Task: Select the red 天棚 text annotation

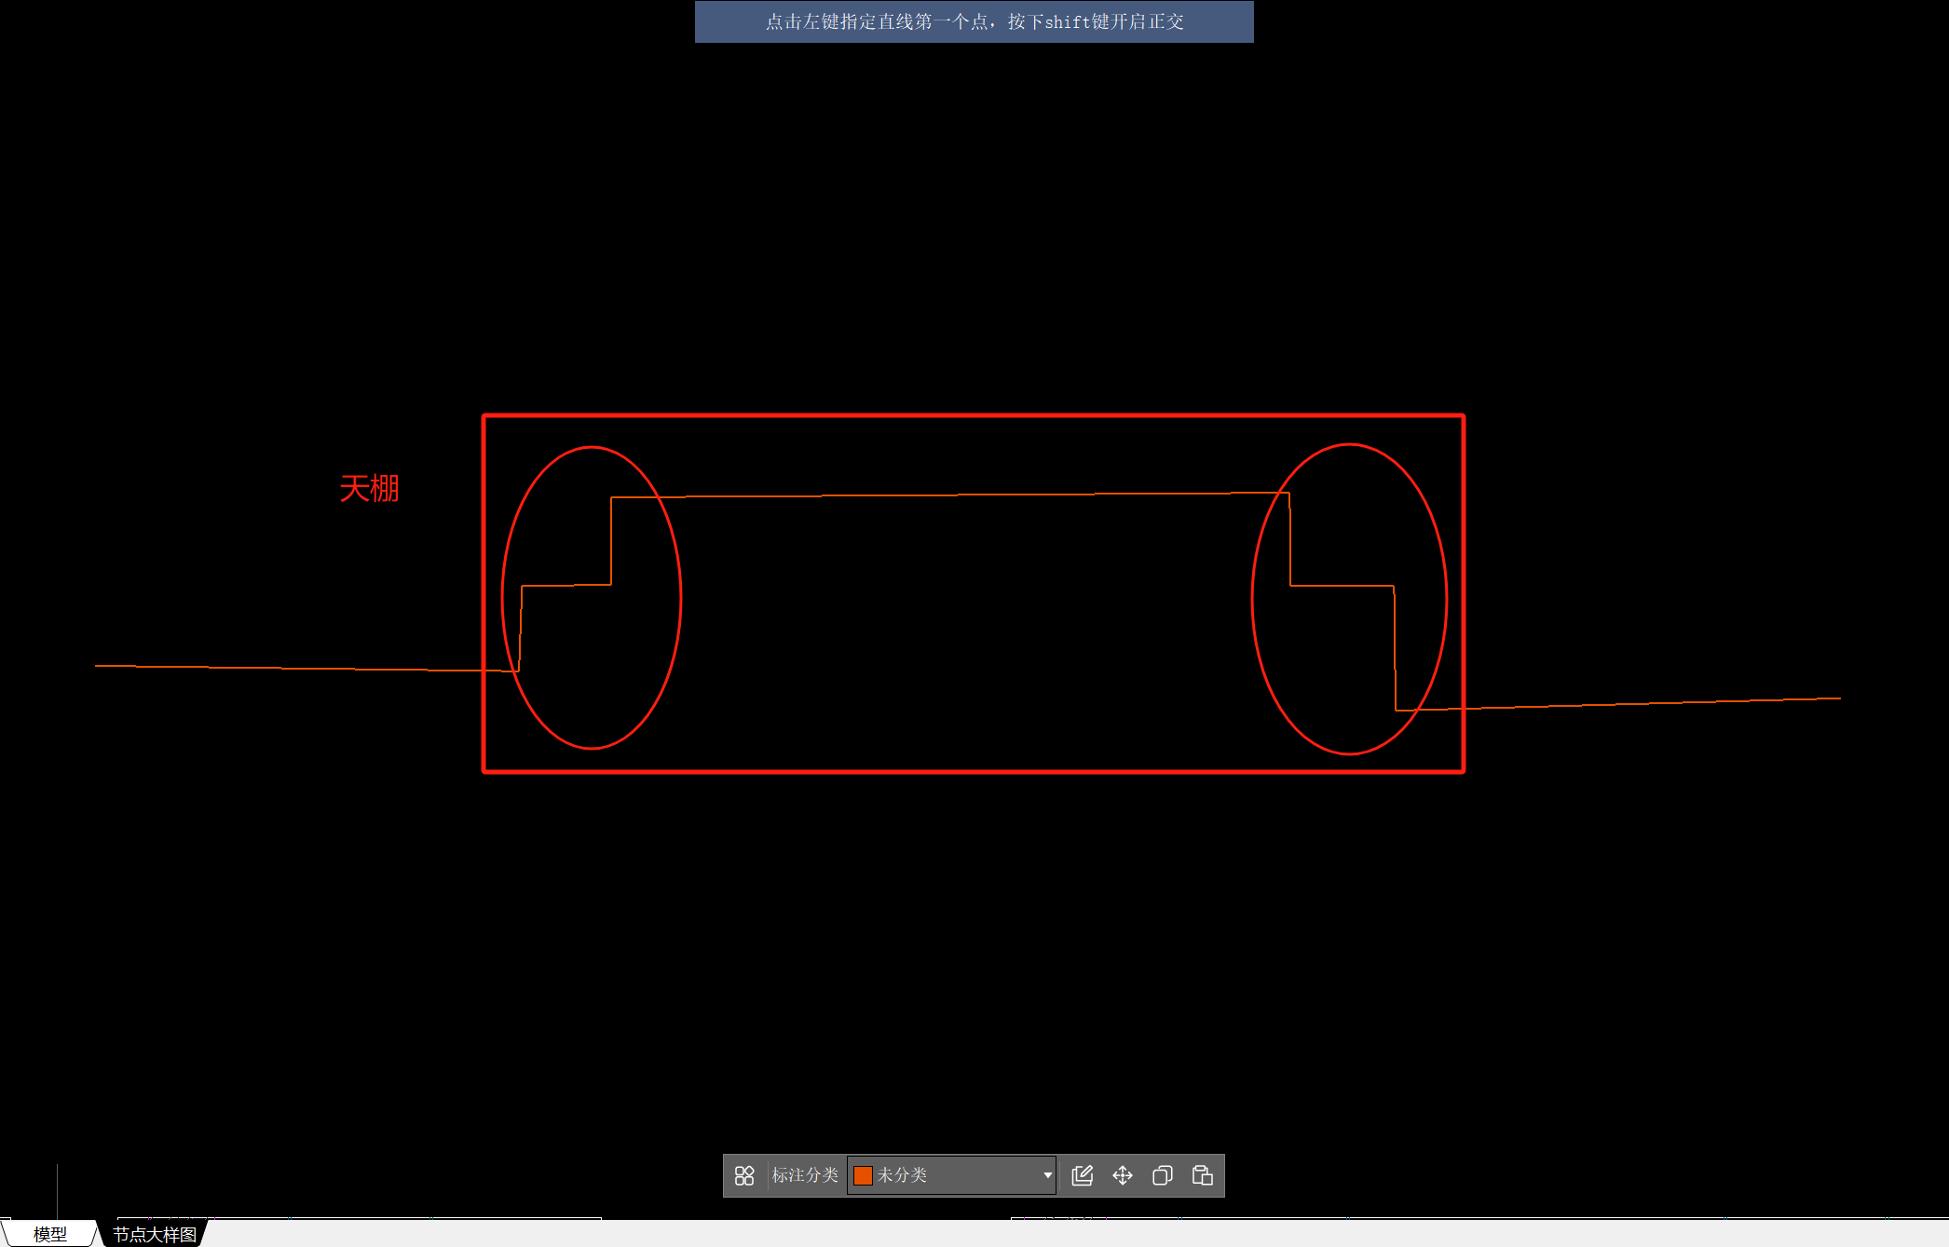Action: tap(369, 488)
